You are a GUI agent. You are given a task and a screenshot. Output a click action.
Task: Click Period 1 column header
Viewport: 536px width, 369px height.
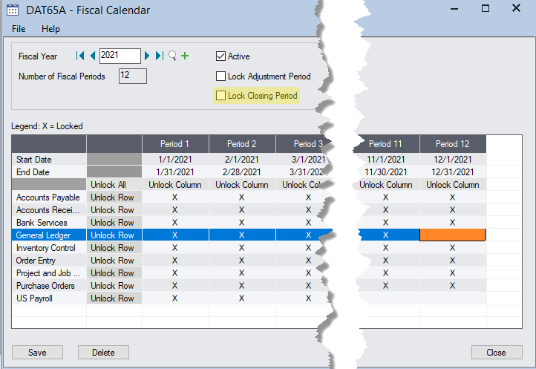coord(175,144)
